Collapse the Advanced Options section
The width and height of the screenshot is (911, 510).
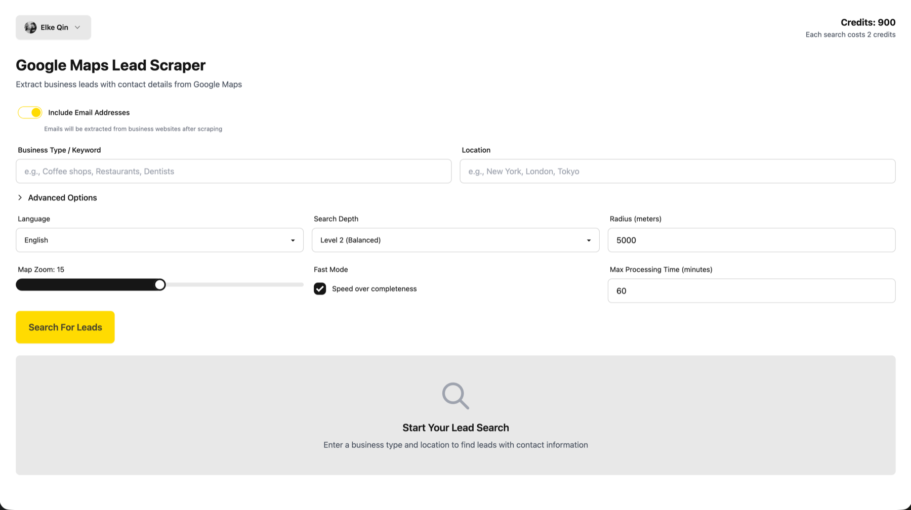click(x=57, y=197)
